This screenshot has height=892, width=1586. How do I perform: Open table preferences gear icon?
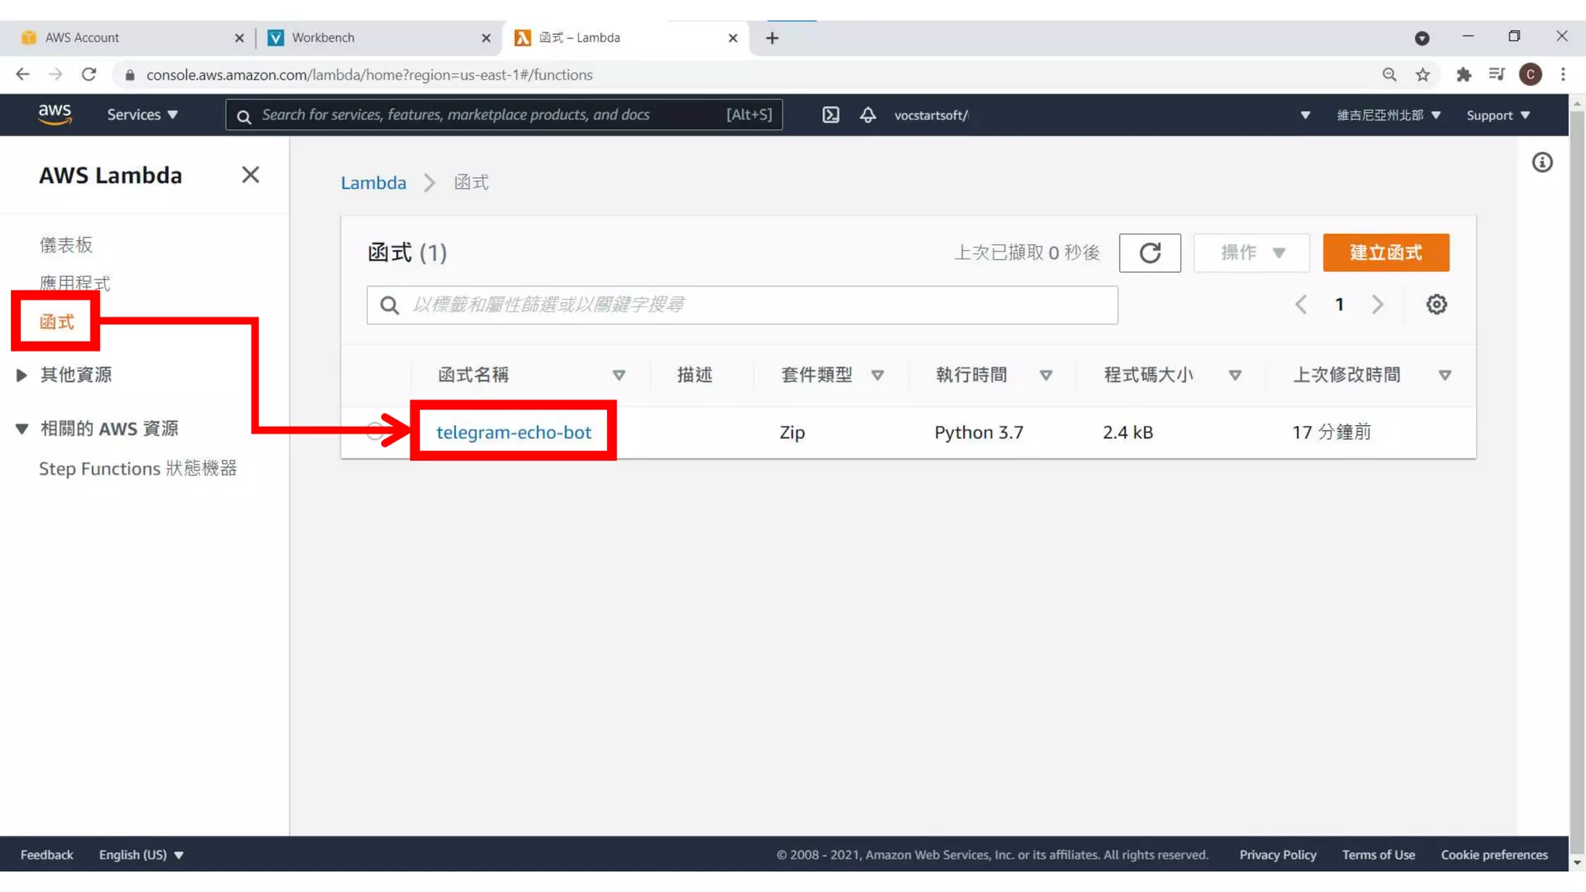(x=1436, y=304)
